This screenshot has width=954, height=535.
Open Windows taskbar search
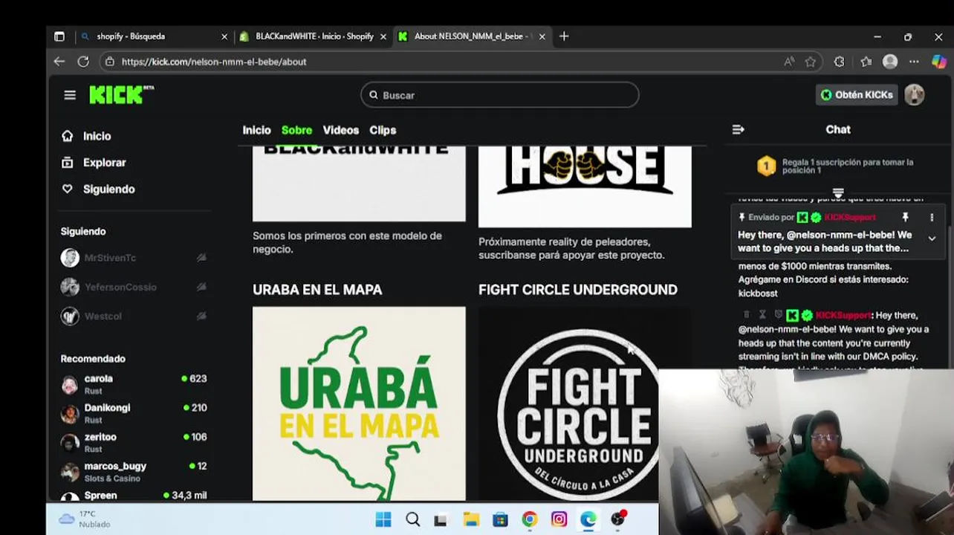[412, 519]
